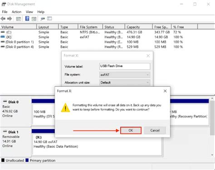This screenshot has height=170, width=215.
Task: Click the scroll down arrow in disk pane
Action: [212, 155]
